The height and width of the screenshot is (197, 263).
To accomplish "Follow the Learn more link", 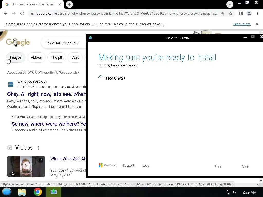I will click(242, 24).
